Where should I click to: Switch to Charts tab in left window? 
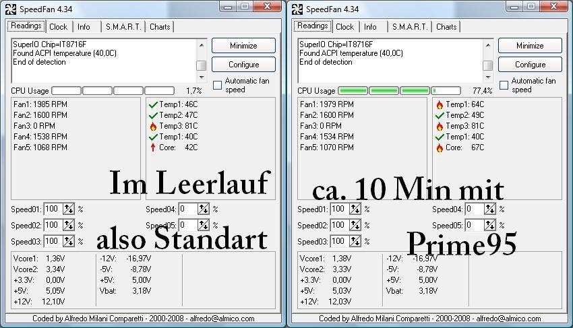click(160, 27)
